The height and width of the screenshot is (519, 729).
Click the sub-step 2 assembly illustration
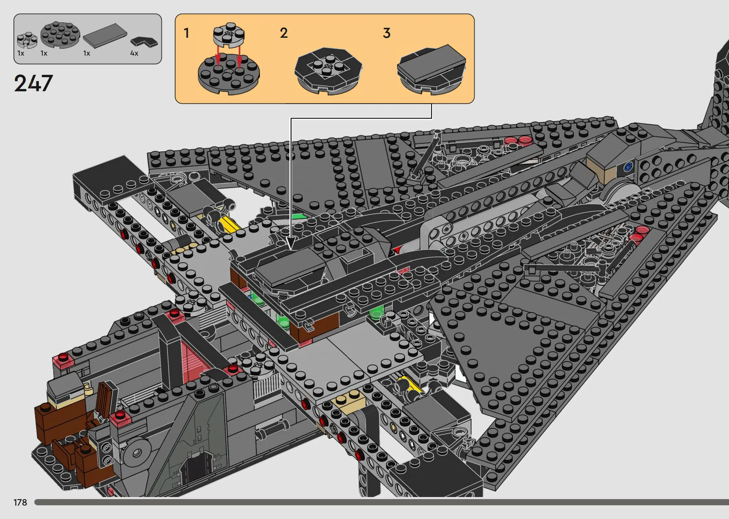coord(328,71)
